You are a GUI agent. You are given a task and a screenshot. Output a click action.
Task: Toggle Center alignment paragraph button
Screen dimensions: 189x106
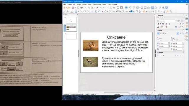pyautogui.click(x=161, y=33)
